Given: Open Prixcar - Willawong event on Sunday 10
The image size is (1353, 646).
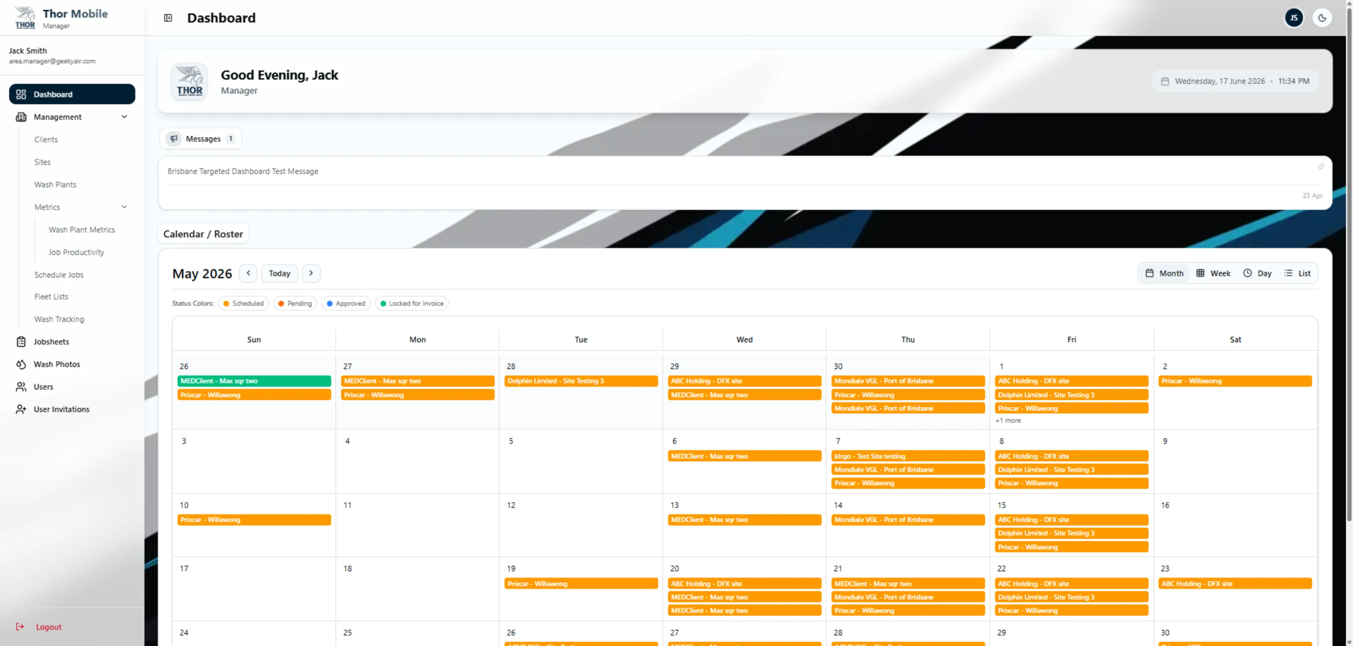Looking at the screenshot, I should click(254, 520).
